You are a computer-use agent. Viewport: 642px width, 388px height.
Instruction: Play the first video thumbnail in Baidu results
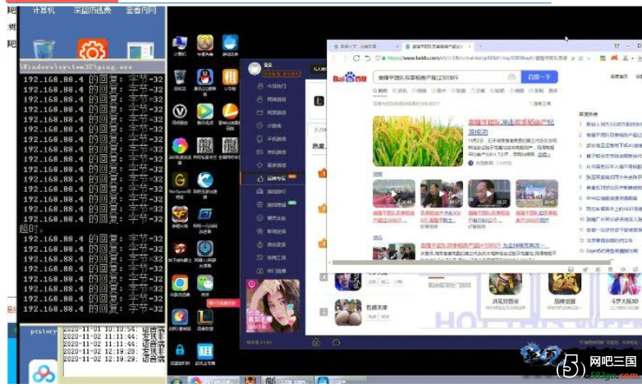coord(393,194)
